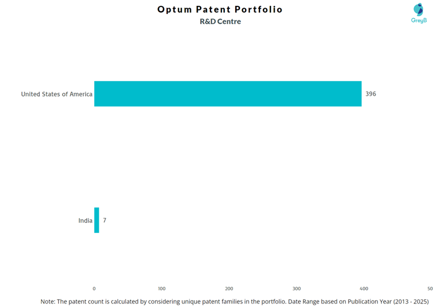The height and width of the screenshot is (307, 433).
Task: Click the 100 tick on x-axis
Action: [x=162, y=288]
